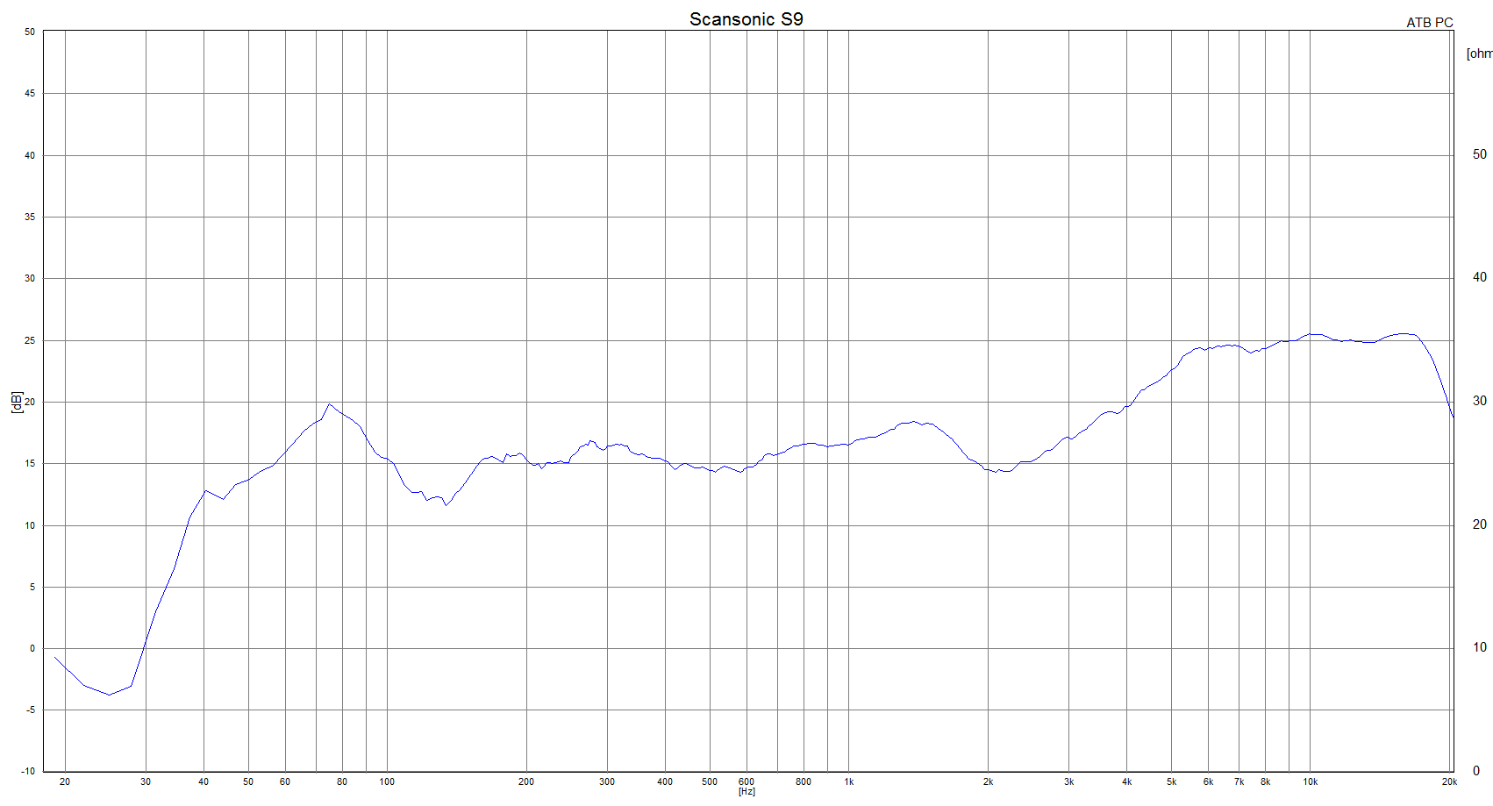Click the "10k" frequency axis tick
The width and height of the screenshot is (1493, 806).
tap(1310, 781)
